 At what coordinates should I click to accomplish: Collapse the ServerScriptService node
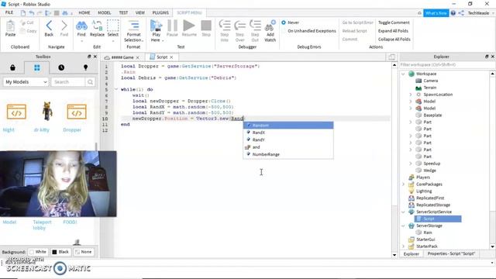point(403,212)
